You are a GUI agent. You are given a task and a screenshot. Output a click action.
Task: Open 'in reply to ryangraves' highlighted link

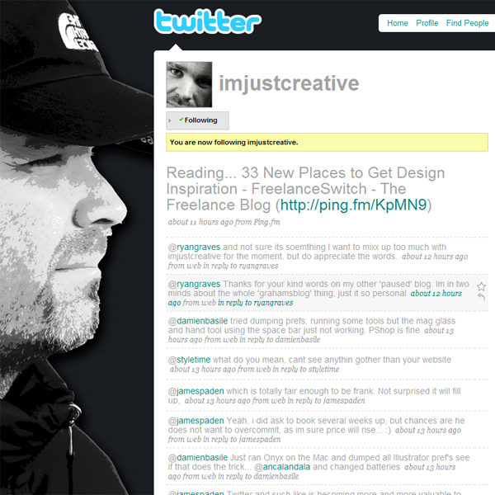pyautogui.click(x=256, y=303)
